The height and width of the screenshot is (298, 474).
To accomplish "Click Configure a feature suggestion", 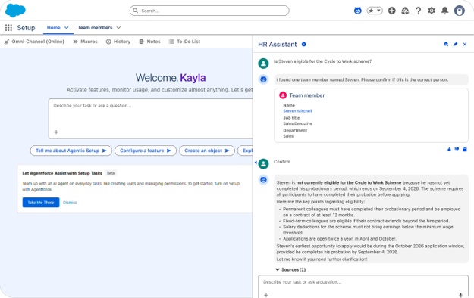I will pyautogui.click(x=146, y=151).
